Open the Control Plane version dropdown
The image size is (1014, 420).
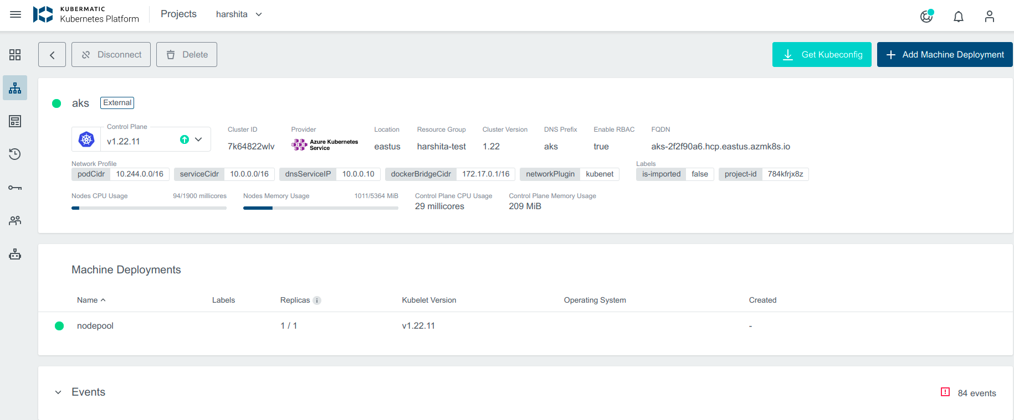tap(198, 139)
